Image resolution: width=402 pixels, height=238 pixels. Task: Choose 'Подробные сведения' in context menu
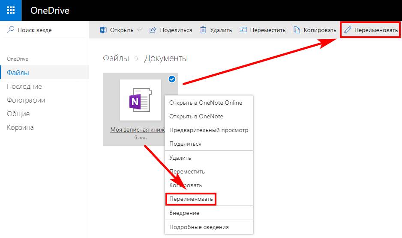(199, 227)
